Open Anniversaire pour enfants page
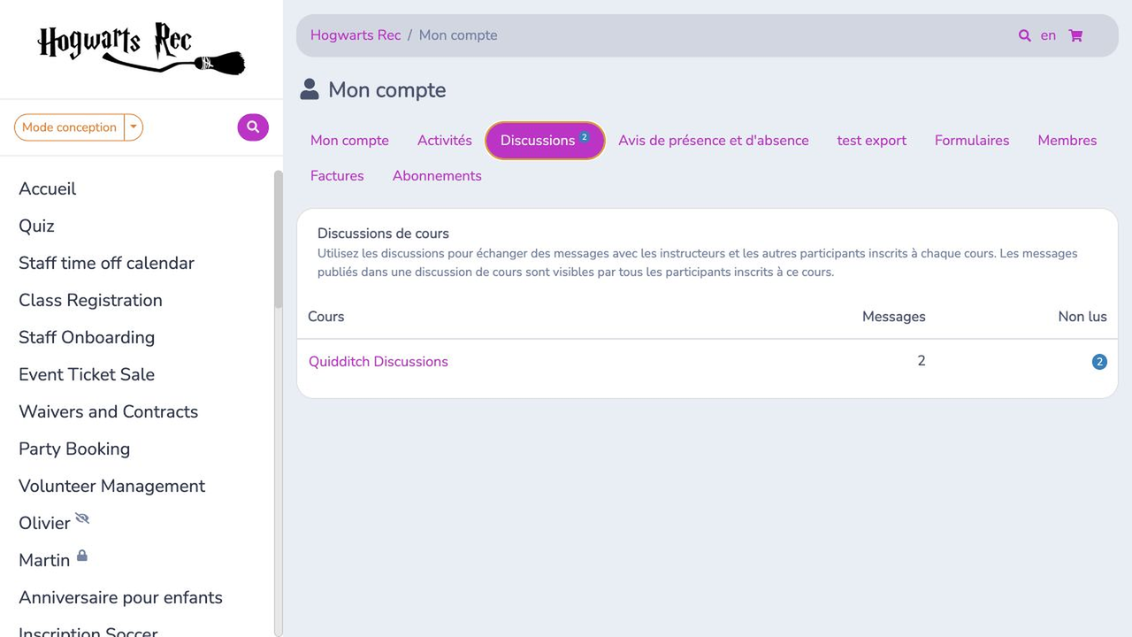Image resolution: width=1132 pixels, height=637 pixels. tap(120, 597)
